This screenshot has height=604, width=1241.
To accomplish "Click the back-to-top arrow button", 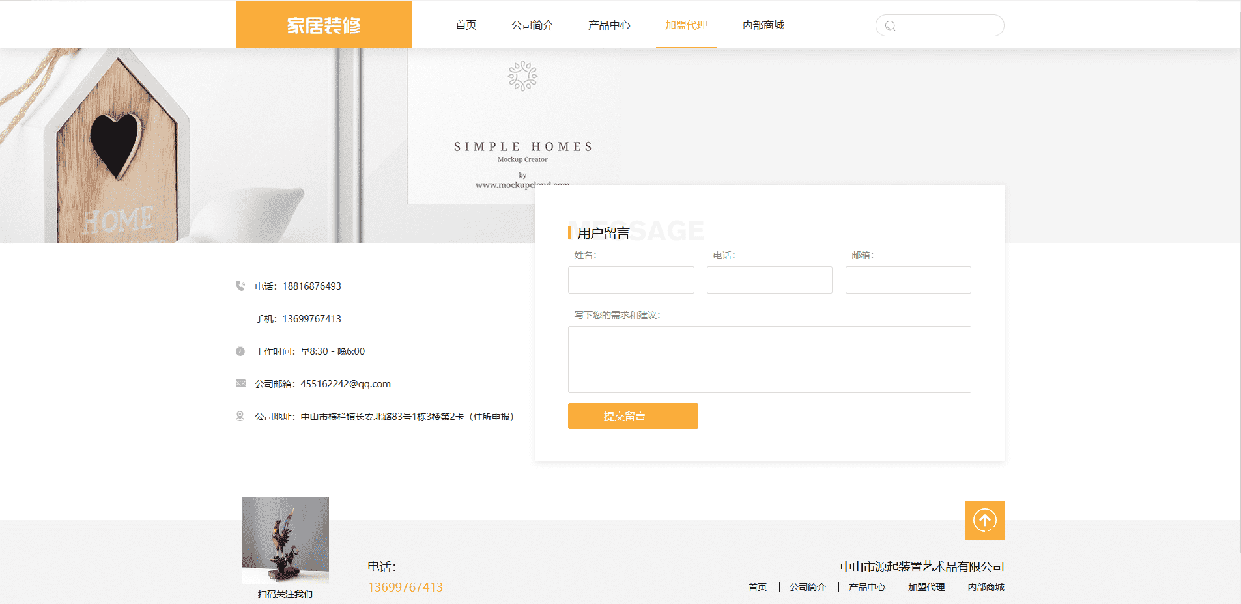I will coord(984,520).
